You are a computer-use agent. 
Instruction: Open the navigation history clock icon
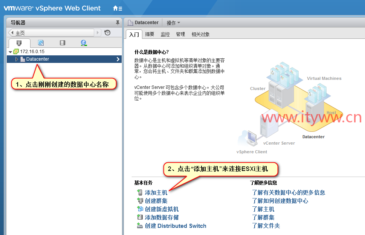107,32
